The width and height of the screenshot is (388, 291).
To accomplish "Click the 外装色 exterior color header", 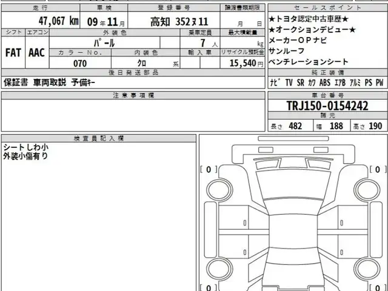I will [115, 33].
